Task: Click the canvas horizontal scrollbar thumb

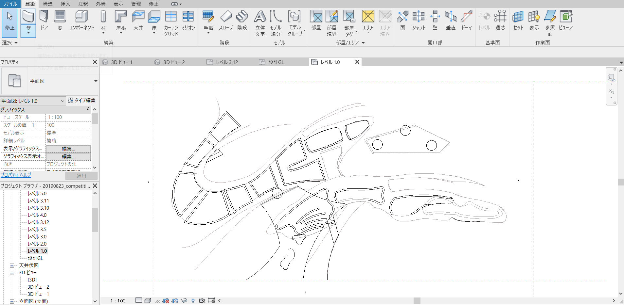Action: (417, 301)
